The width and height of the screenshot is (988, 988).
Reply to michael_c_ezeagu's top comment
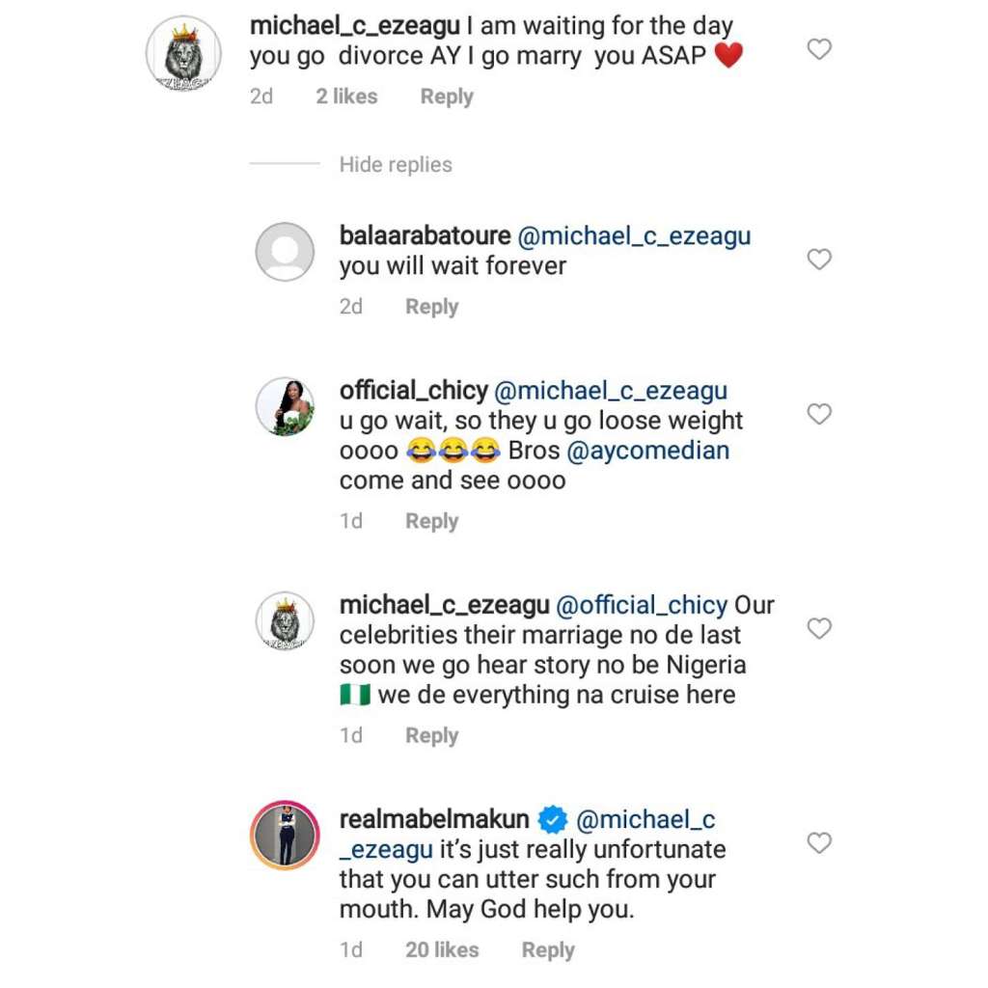click(447, 96)
